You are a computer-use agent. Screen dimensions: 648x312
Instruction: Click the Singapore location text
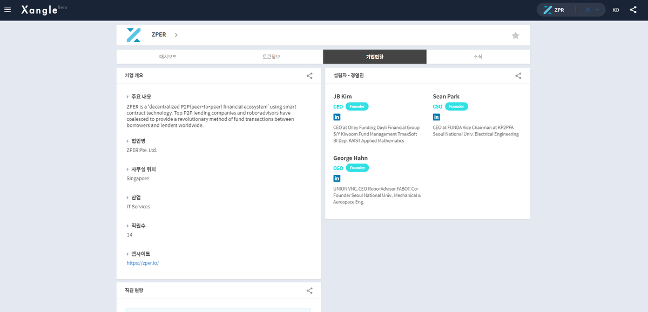click(138, 178)
